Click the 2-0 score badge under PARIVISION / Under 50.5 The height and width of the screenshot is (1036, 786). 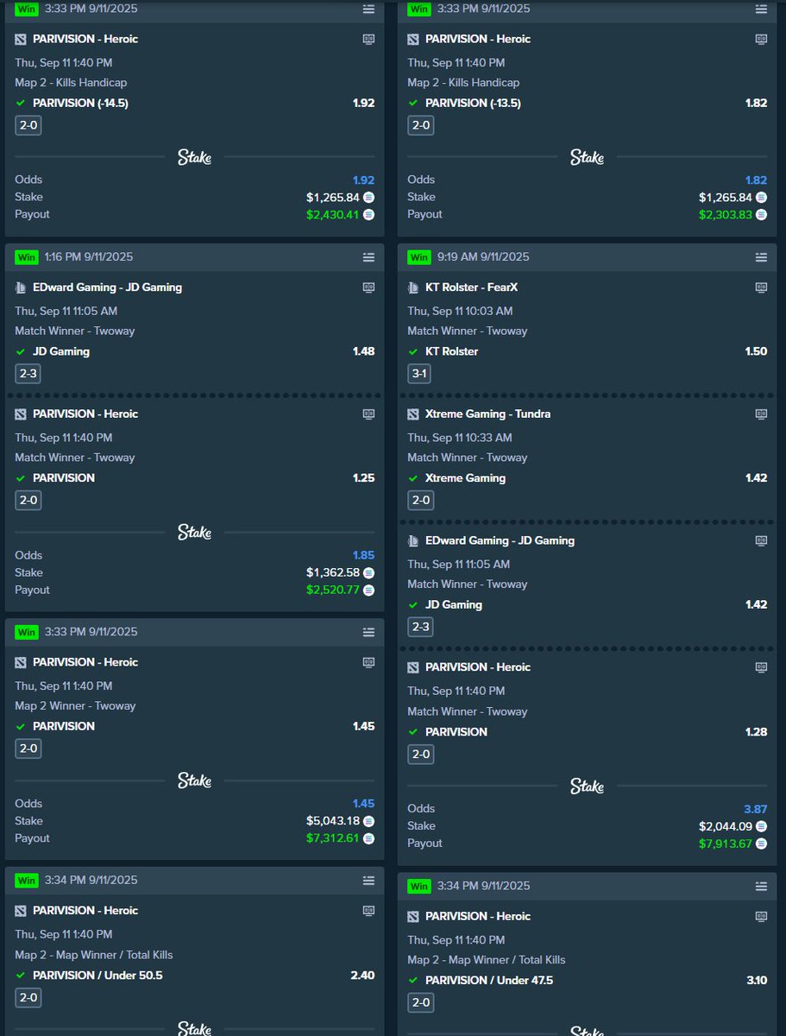point(28,997)
